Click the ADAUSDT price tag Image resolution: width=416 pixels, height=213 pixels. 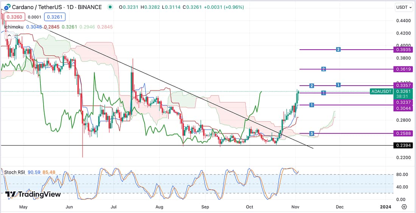click(x=381, y=91)
